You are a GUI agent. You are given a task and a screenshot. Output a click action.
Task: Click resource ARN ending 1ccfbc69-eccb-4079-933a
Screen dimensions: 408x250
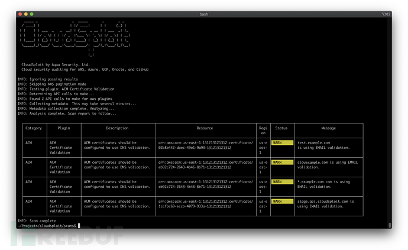[x=206, y=204]
